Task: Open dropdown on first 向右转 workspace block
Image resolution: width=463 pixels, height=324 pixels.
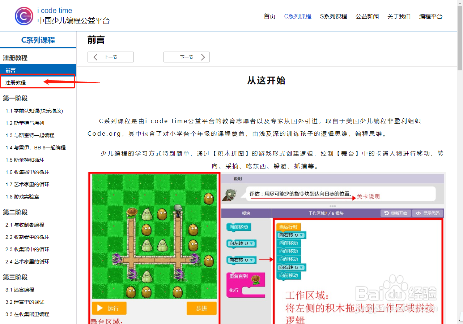Action: click(x=301, y=235)
